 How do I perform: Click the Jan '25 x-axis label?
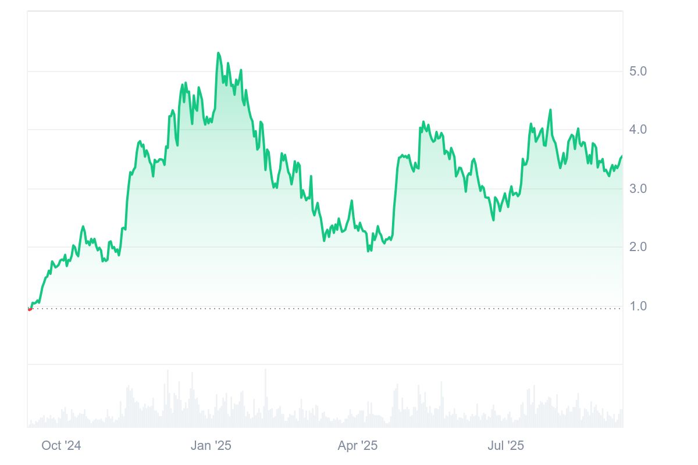coord(211,446)
